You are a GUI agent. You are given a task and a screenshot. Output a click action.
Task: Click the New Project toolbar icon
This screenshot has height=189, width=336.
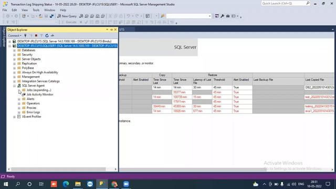click(x=24, y=16)
